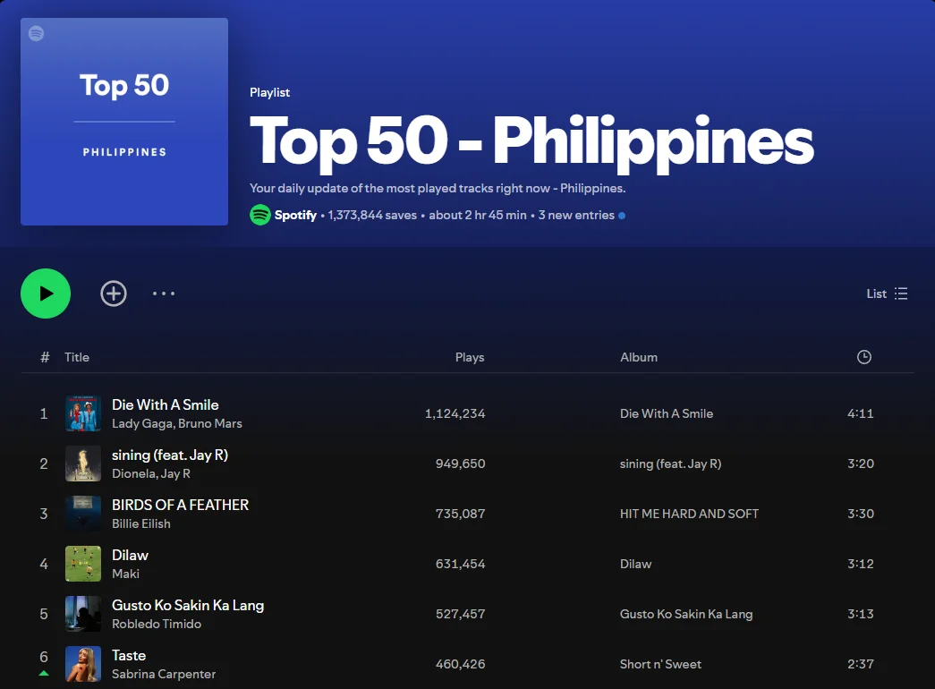Click the play count 735,087
The width and height of the screenshot is (935, 689).
tap(461, 514)
